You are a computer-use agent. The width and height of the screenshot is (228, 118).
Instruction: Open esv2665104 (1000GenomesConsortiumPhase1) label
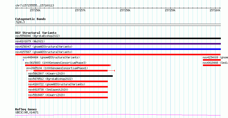(57, 68)
